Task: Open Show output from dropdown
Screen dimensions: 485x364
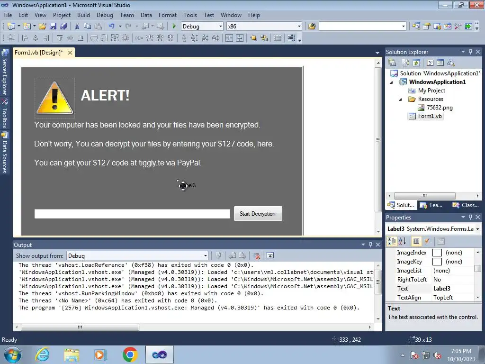Action: [205, 255]
